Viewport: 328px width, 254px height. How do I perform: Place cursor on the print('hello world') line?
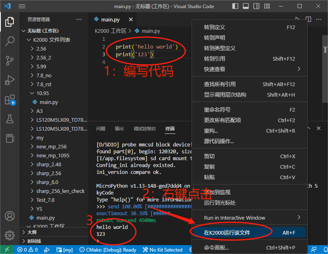click(147, 47)
